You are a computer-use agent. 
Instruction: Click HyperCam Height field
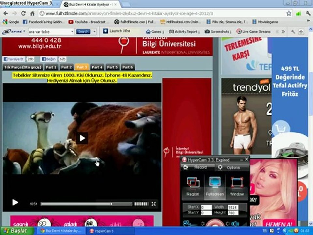233,213
